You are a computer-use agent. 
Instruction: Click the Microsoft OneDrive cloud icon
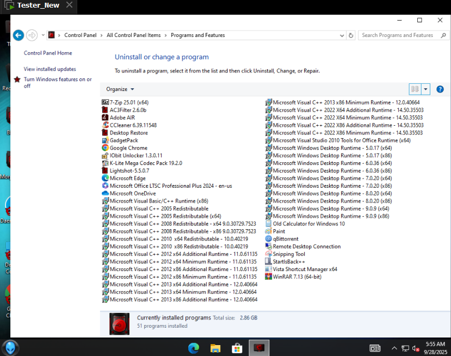tap(106, 193)
